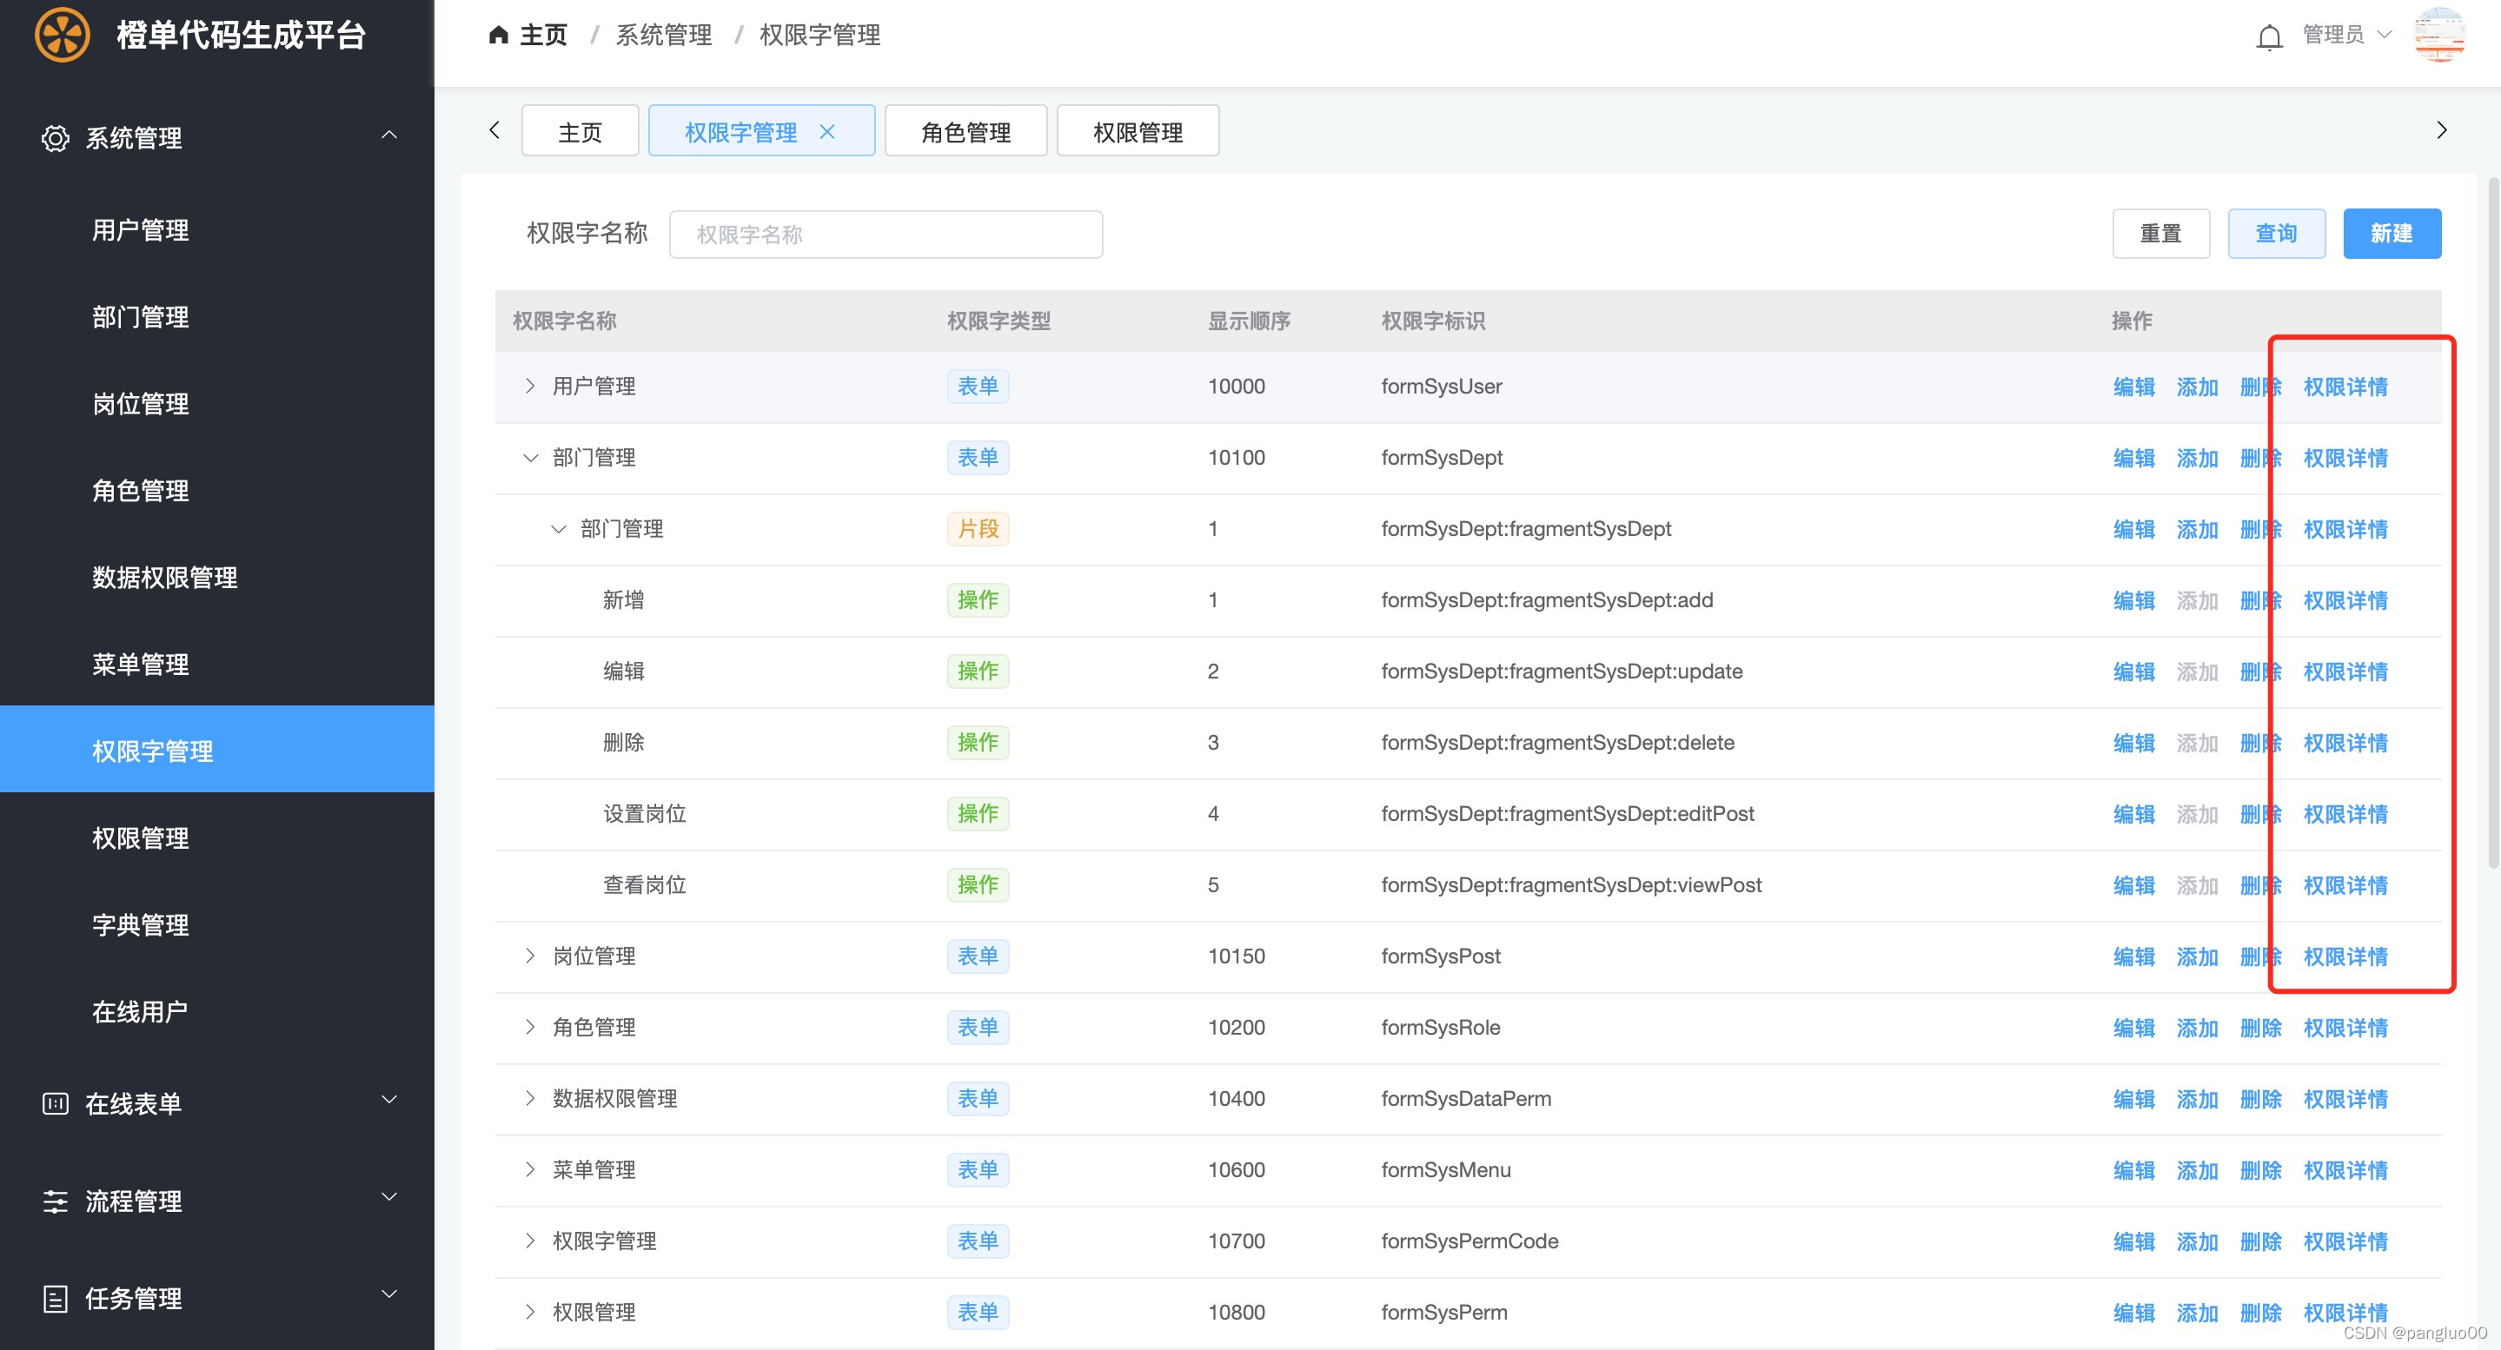The image size is (2501, 1350).
Task: Switch to the 权限管理 tab
Action: 1138,131
